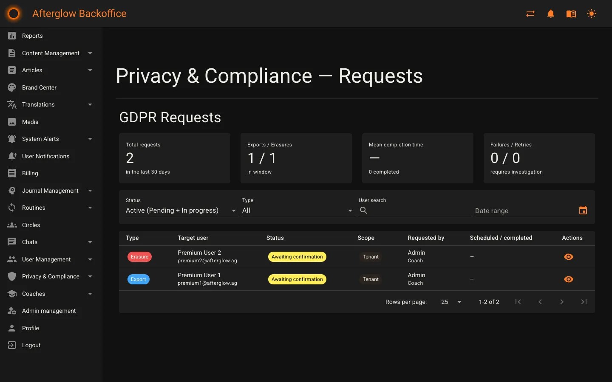Toggle light theme with sun icon
Image resolution: width=612 pixels, height=382 pixels.
point(592,14)
